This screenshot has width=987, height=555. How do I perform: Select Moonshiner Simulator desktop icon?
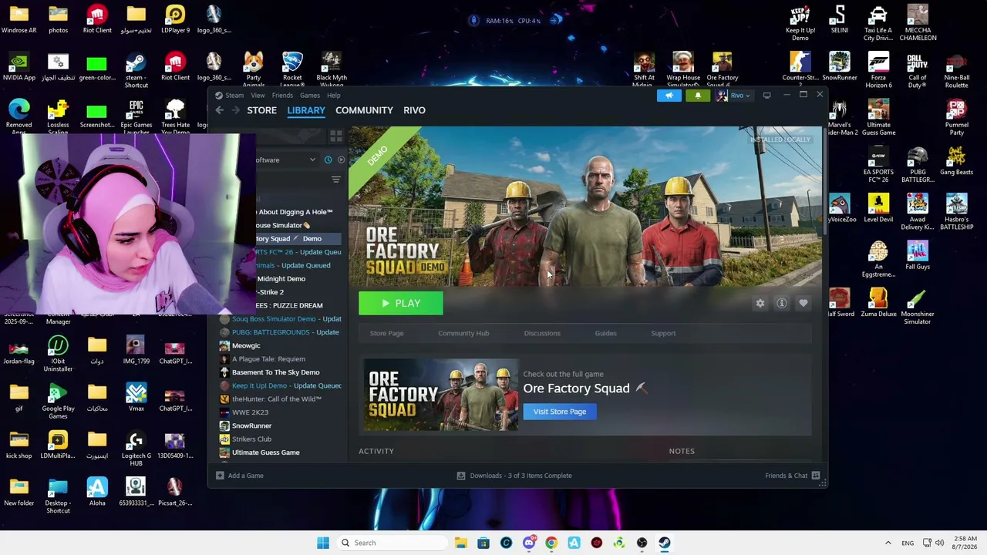pos(918,308)
